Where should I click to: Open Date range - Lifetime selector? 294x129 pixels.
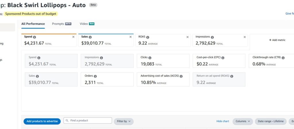point(270,121)
